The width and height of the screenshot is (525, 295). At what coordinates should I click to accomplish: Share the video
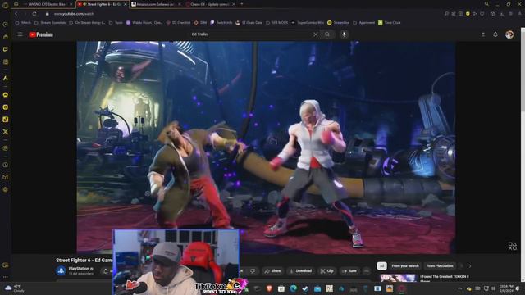[x=272, y=271]
